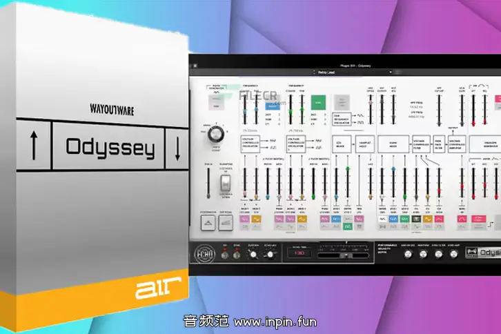
Task: Turn the Echo Duration knob
Action: [x=253, y=255]
